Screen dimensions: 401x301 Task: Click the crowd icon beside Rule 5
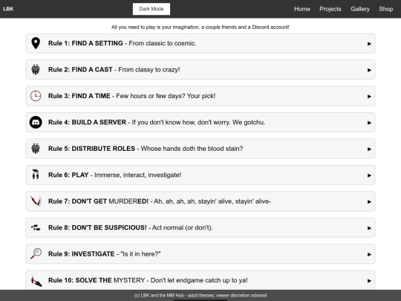(36, 149)
